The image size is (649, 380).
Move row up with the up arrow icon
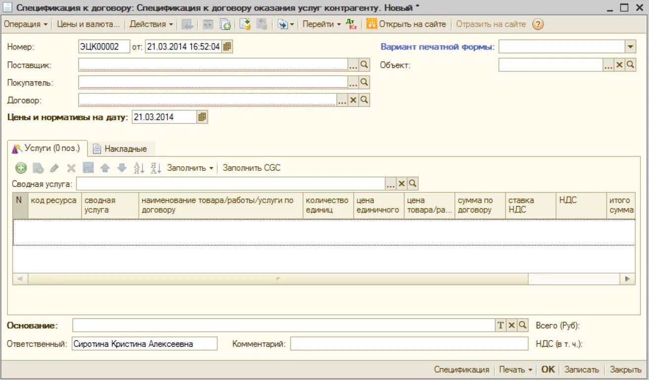pos(105,168)
